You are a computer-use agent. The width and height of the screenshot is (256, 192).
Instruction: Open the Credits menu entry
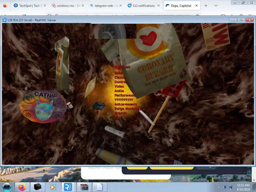click(121, 113)
